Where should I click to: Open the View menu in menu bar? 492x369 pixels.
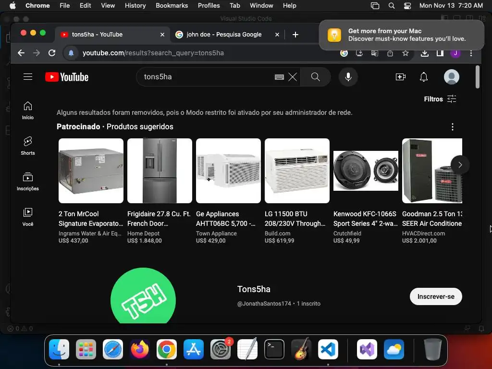pos(108,6)
